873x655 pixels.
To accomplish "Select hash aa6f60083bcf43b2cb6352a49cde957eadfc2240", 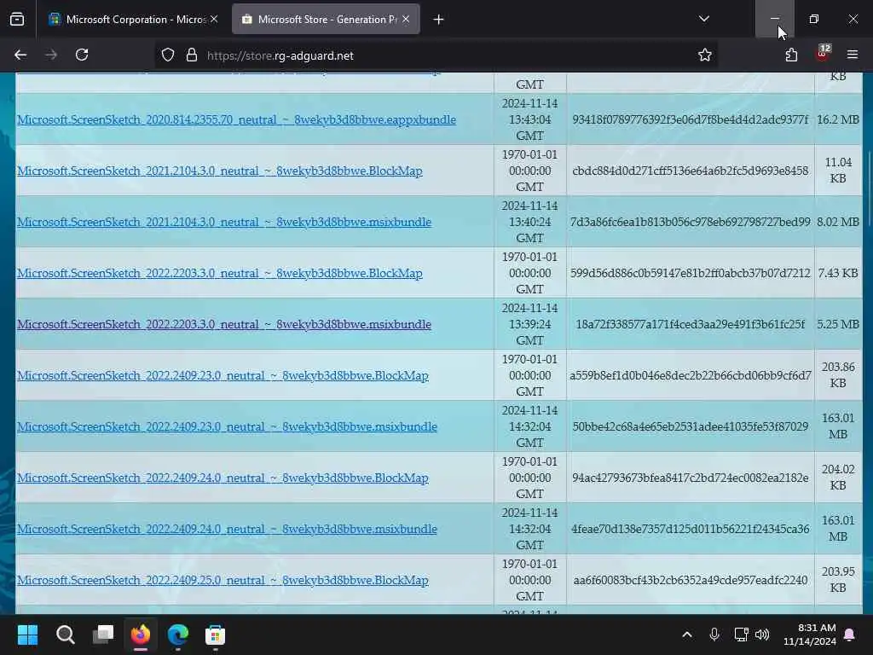I will (691, 580).
